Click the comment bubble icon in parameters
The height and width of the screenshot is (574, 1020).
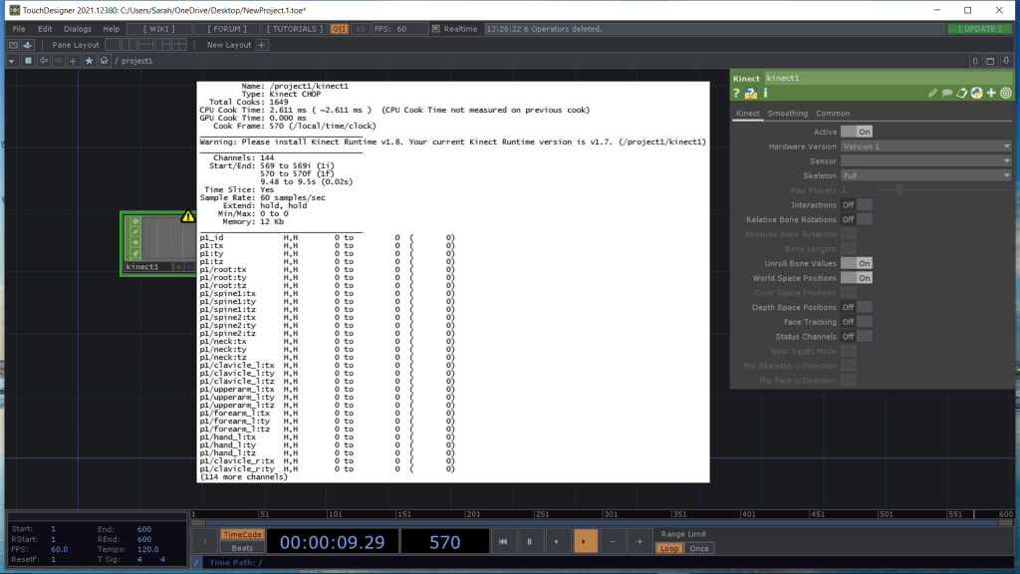947,93
